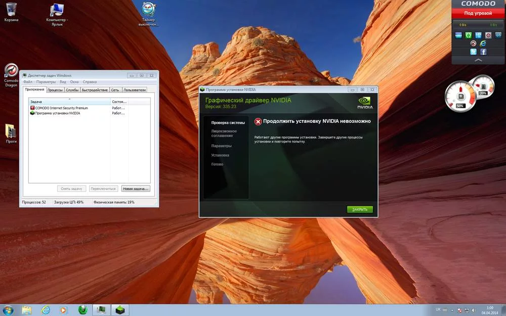Click the large CPU meter gauge gadget
Viewport: 506px width, 316px height.
point(460,97)
